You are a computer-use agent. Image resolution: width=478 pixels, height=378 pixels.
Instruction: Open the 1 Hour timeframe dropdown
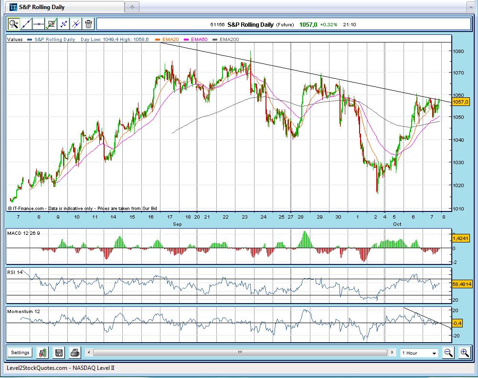pos(419,353)
